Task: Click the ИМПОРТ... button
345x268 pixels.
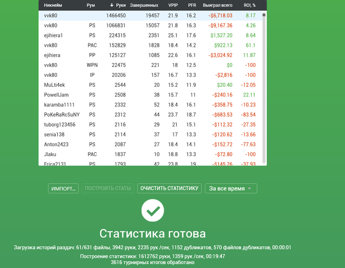Action: pyautogui.click(x=64, y=188)
